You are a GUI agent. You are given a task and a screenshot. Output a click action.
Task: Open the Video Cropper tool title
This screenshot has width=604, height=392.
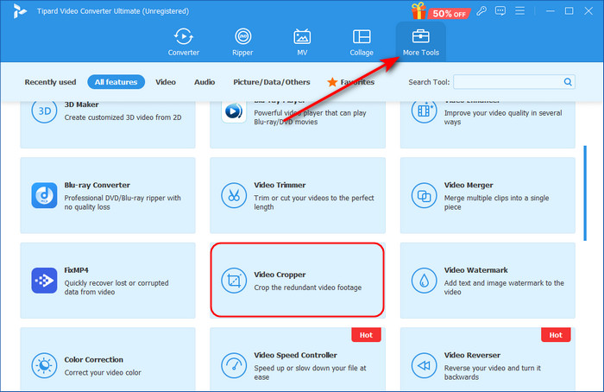(280, 275)
